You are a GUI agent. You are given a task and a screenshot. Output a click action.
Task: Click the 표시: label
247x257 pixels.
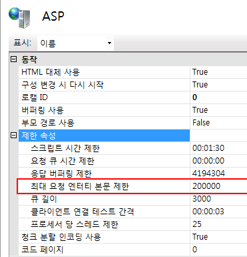pyautogui.click(x=23, y=43)
